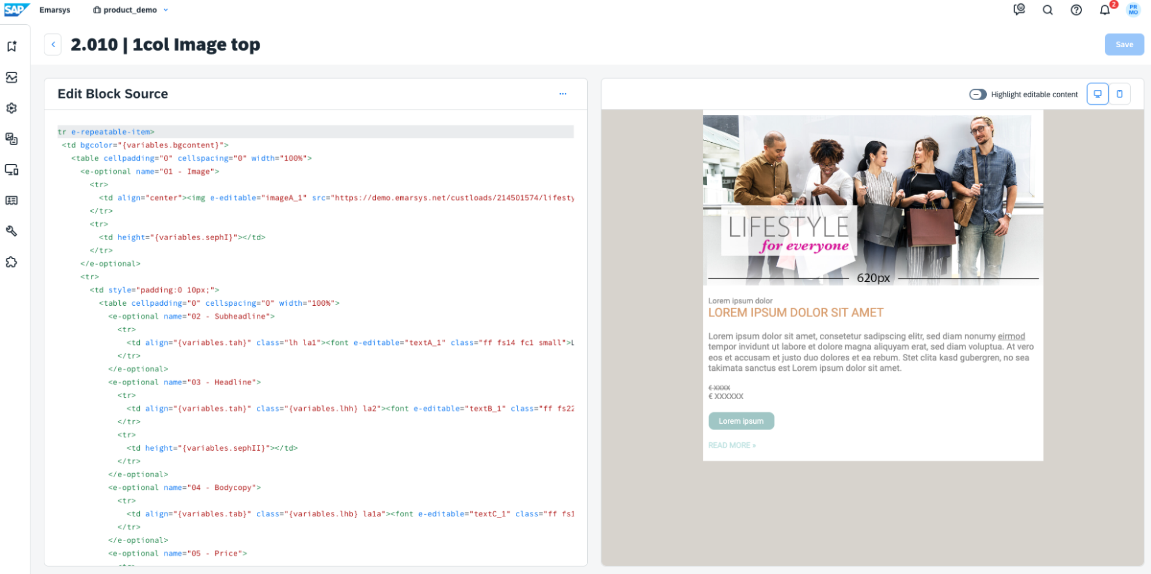Click the font e-editable textC_1 line
The image size is (1151, 574).
click(350, 514)
